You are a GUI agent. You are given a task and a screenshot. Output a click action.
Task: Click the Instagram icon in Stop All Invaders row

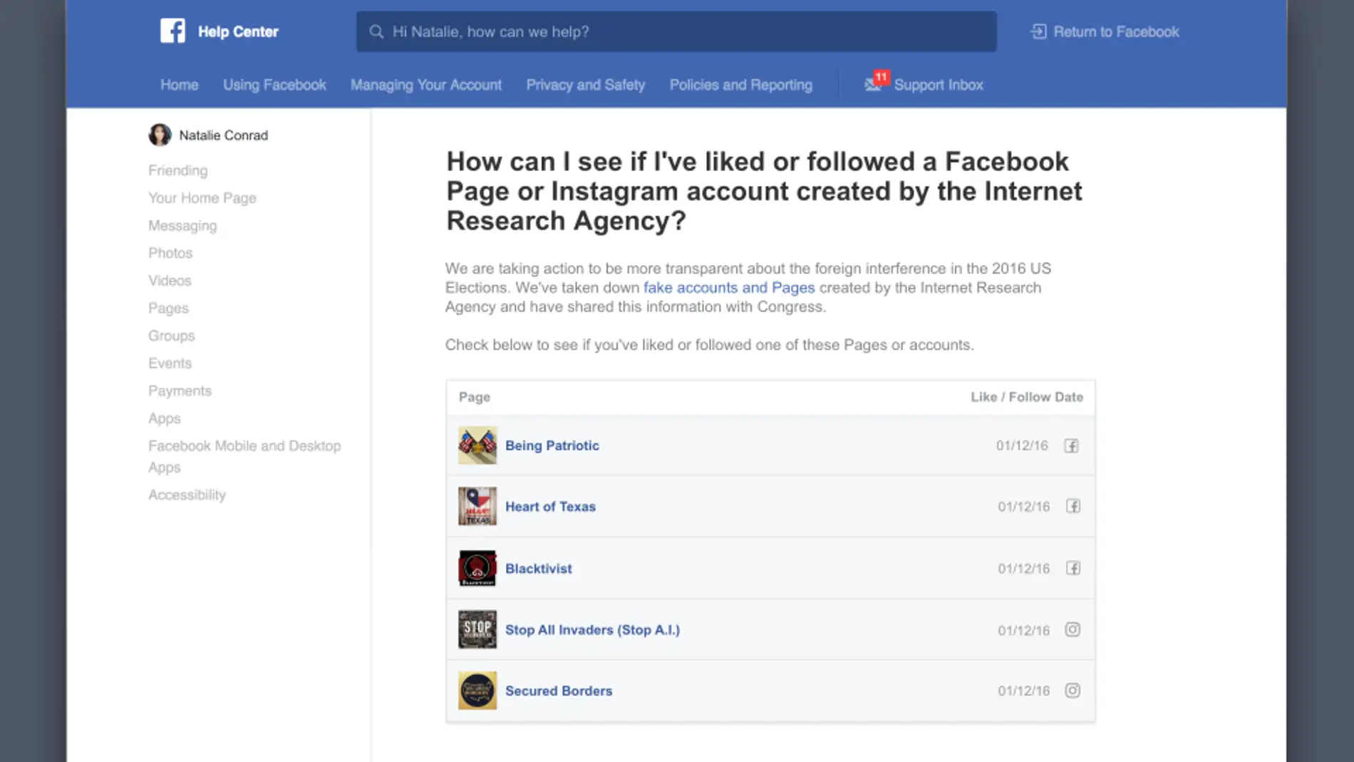pyautogui.click(x=1073, y=629)
